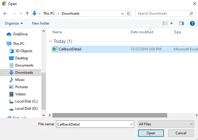Screen dimensions: 198x140
Task: Select the CallbackDetail file
Action: click(x=125, y=49)
